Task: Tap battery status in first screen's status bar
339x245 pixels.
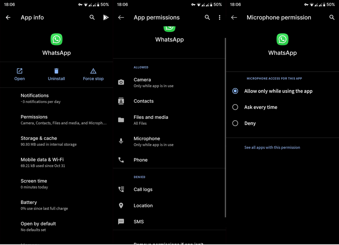Action: coord(103,5)
